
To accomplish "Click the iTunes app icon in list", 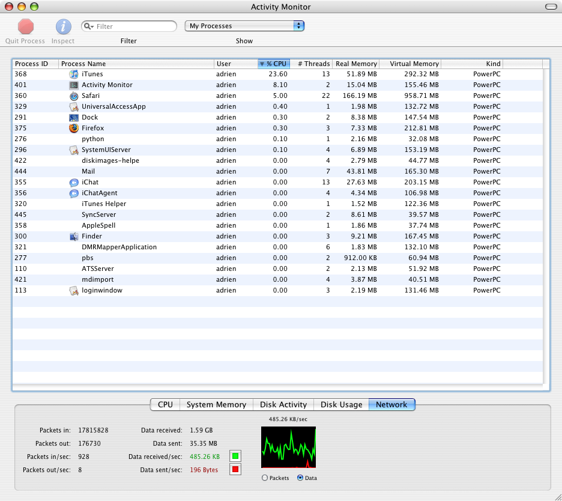I will point(74,74).
